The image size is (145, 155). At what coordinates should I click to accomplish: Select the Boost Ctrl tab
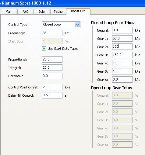click(78, 11)
